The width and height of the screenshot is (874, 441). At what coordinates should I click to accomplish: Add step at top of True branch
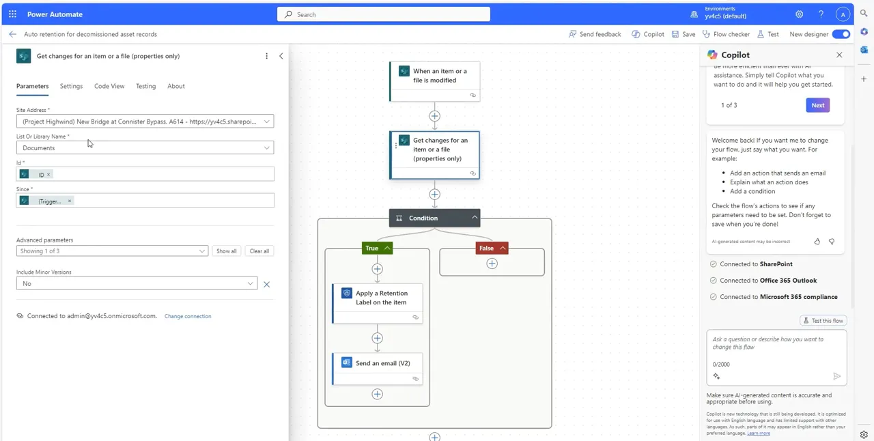[378, 269]
